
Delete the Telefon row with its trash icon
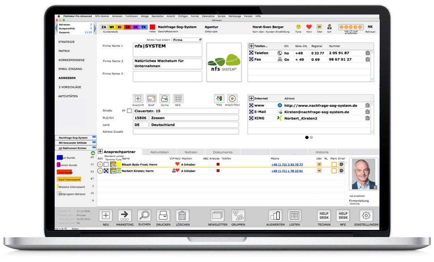click(367, 53)
